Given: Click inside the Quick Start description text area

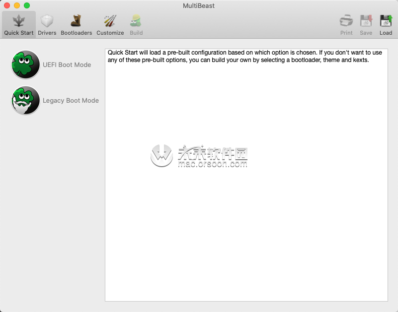Looking at the screenshot, I should point(246,175).
